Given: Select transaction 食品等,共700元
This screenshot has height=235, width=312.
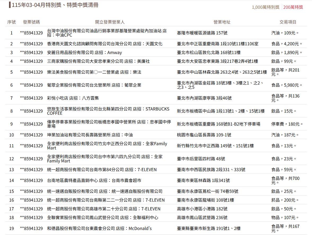Looking at the screenshot, I should tap(285, 180).
